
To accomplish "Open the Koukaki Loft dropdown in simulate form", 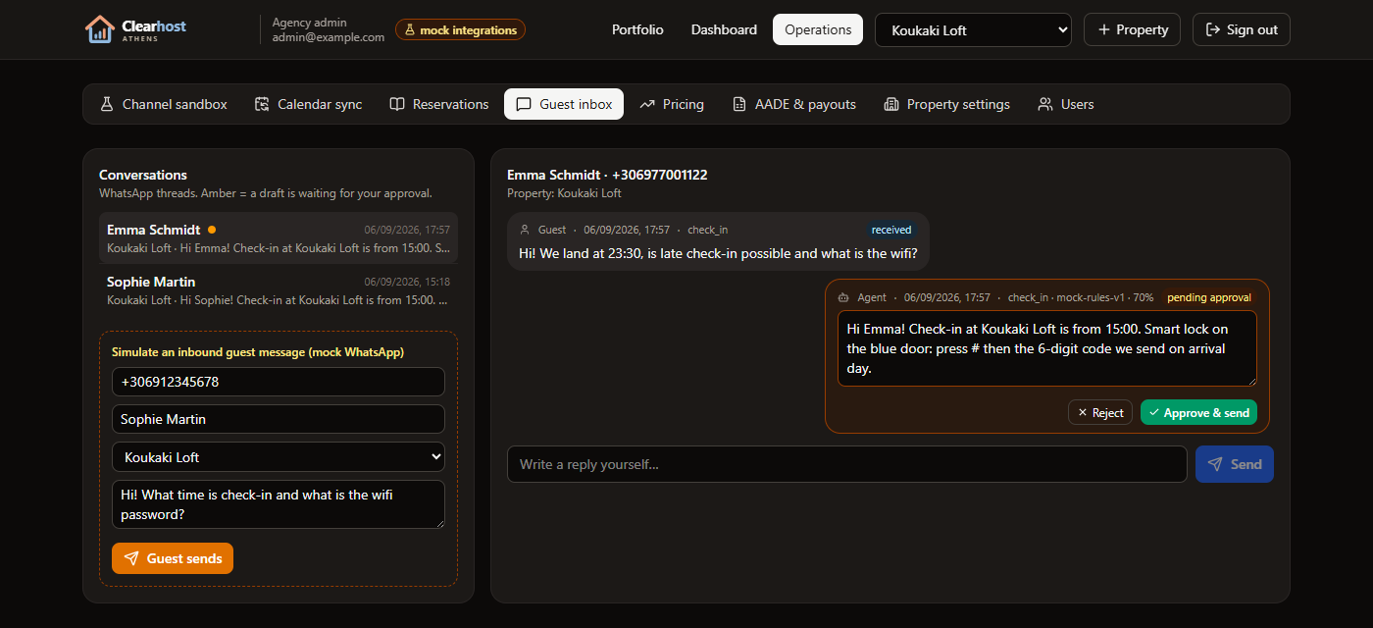I will (279, 457).
